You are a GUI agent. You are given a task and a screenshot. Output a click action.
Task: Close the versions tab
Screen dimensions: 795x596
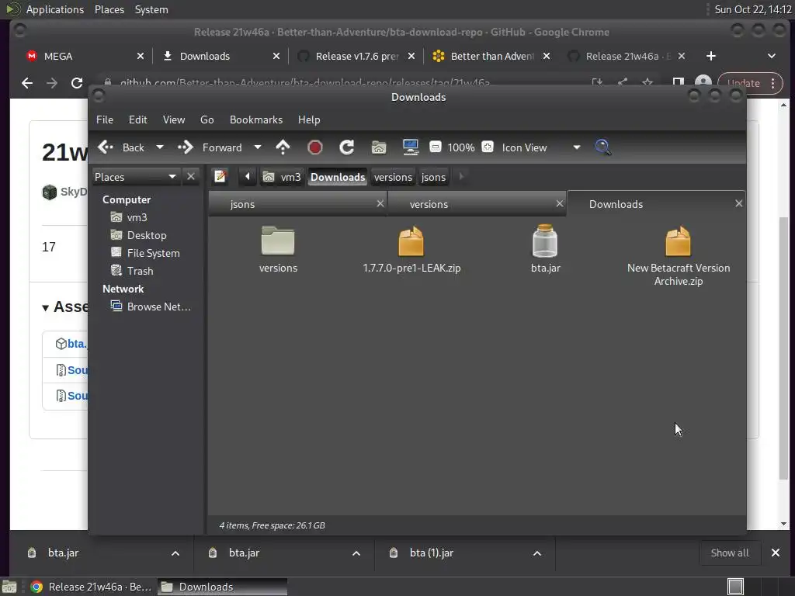560,203
